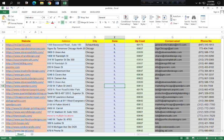Open the General number format dropdown
This screenshot has height=140, width=224.
click(x=118, y=17)
